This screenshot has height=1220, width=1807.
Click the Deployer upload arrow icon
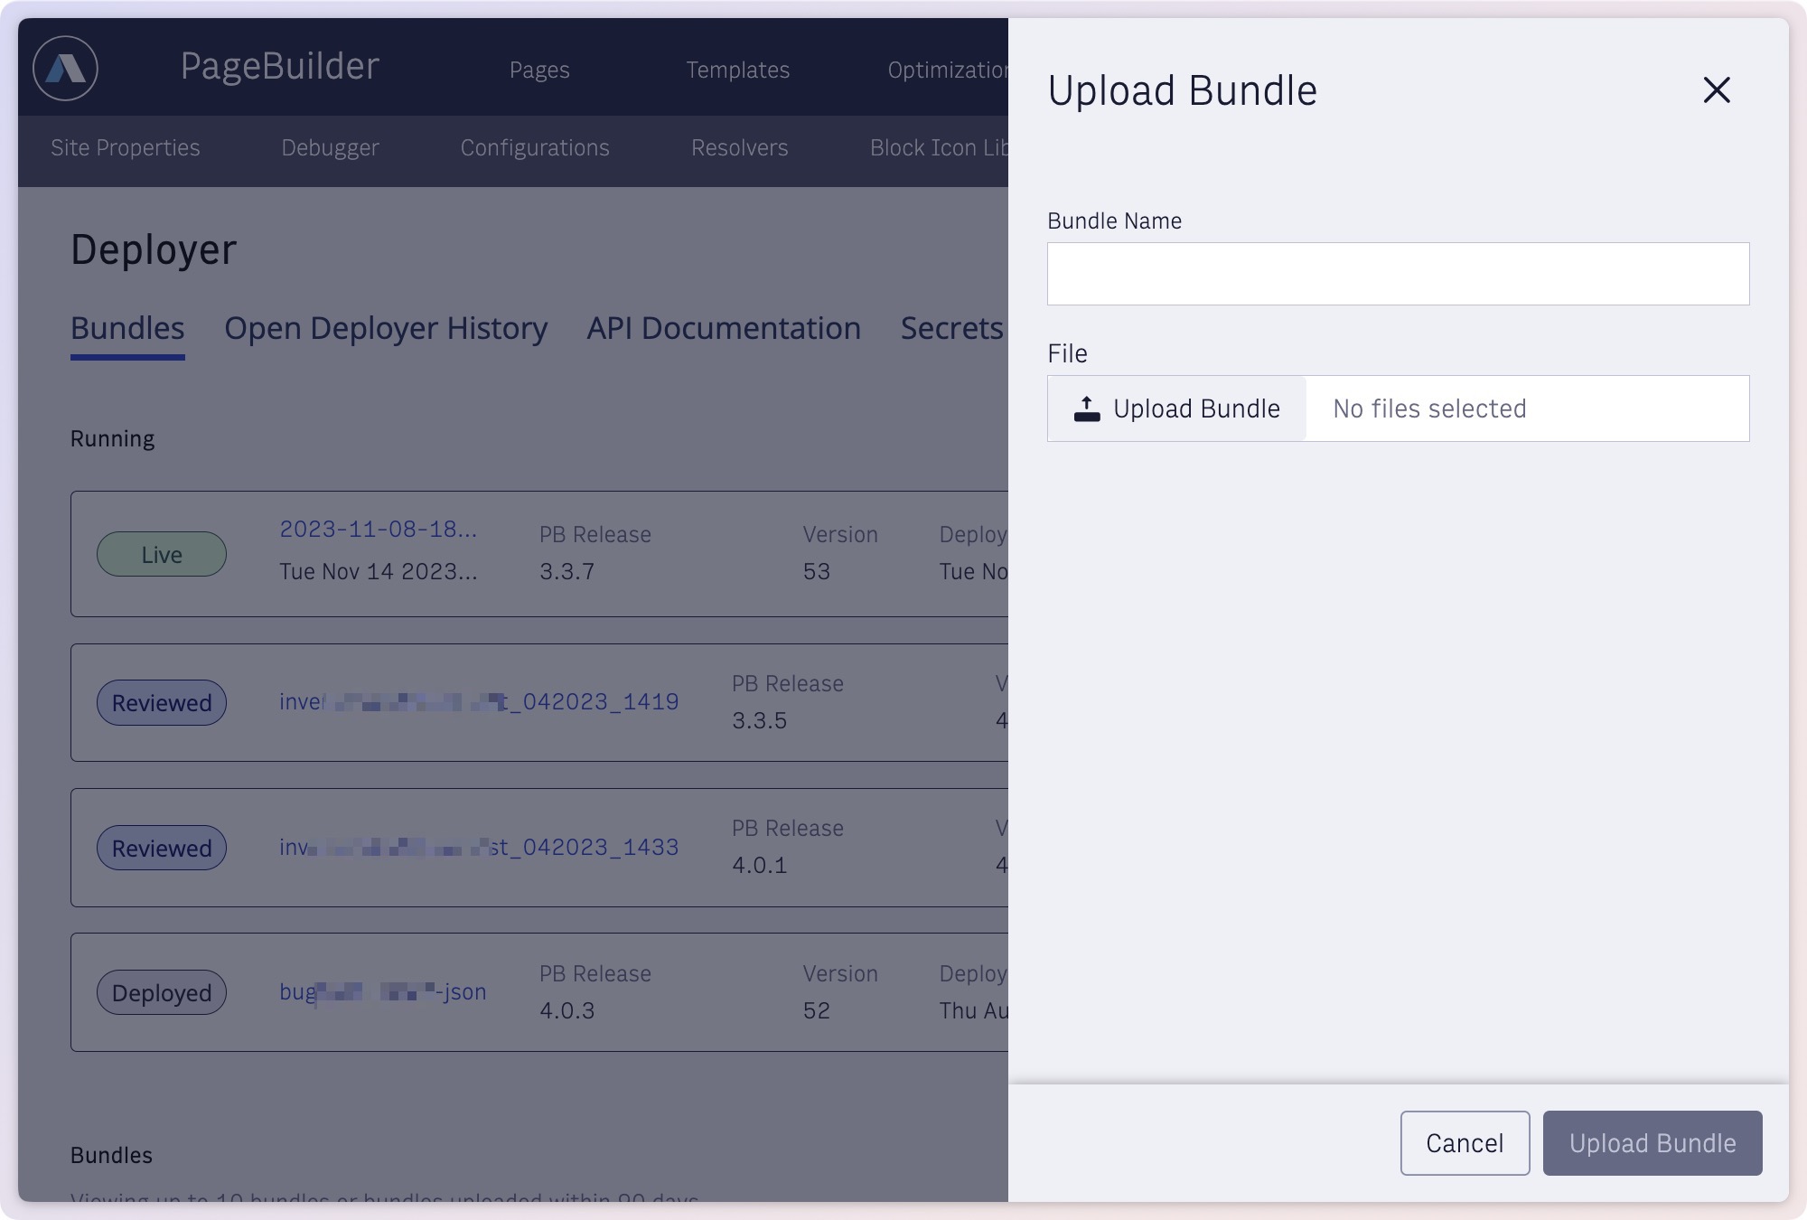pos(1087,408)
